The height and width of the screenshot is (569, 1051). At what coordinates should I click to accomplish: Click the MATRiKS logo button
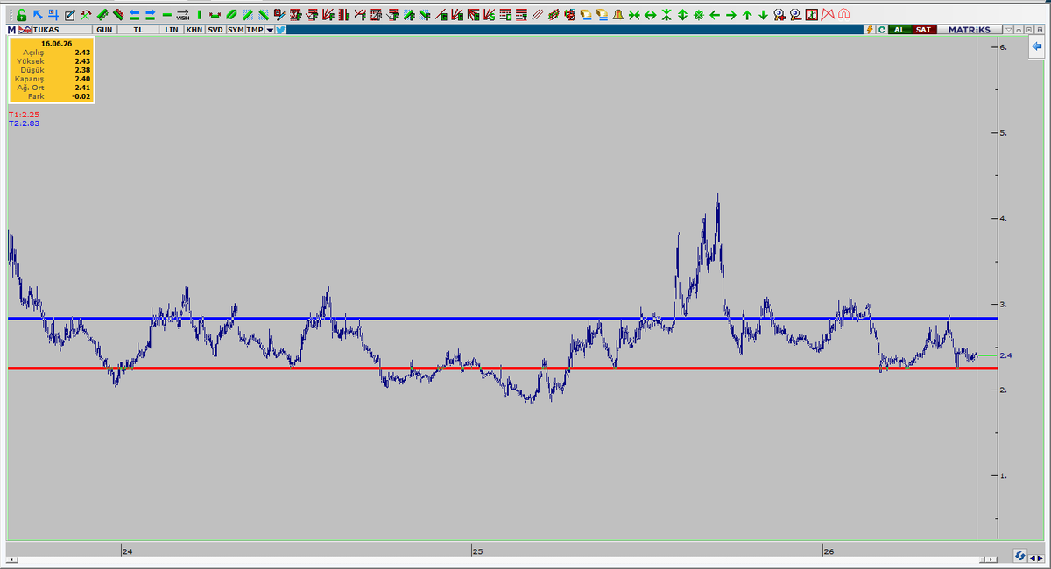pyautogui.click(x=970, y=30)
